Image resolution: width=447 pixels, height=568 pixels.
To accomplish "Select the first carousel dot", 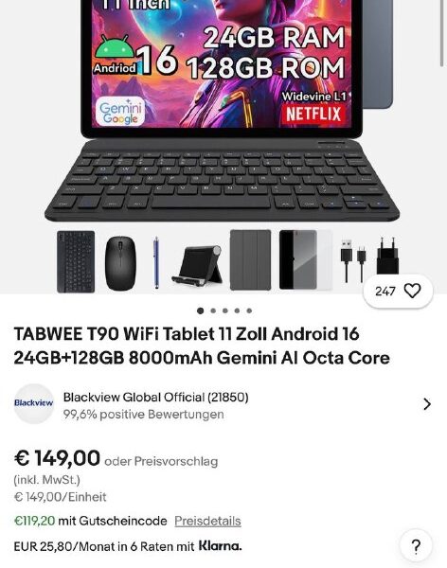I will pos(201,311).
